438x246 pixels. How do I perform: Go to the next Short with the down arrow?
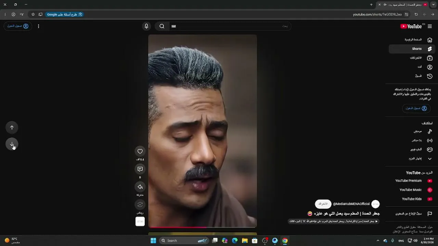[x=12, y=144]
